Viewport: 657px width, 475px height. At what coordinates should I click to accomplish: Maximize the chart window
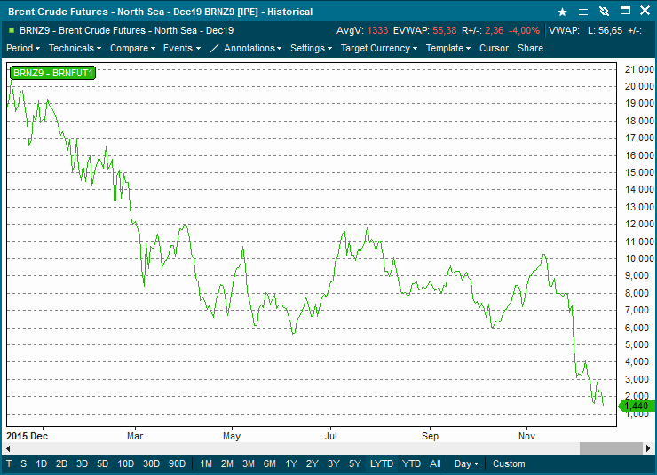[x=625, y=11]
